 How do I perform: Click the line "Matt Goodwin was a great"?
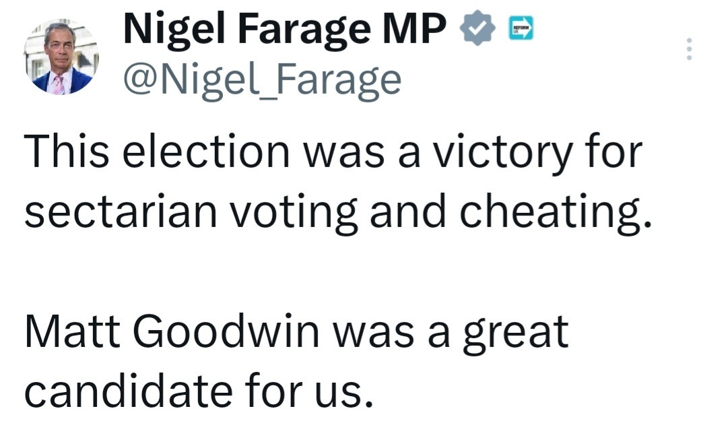[x=296, y=333]
